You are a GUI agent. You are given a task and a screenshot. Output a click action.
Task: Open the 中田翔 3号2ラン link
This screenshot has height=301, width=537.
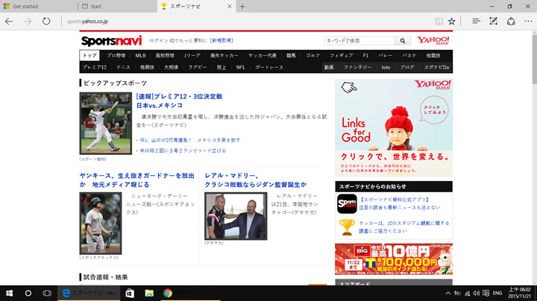pos(183,150)
